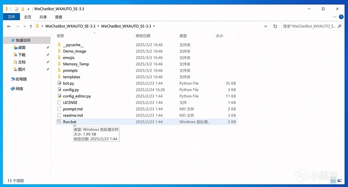
Task: Click the config.py Python file icon
Action: point(60,90)
